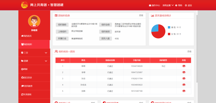
Task: Open 操作中心 envelope icon in header
Action: (x=150, y=6)
